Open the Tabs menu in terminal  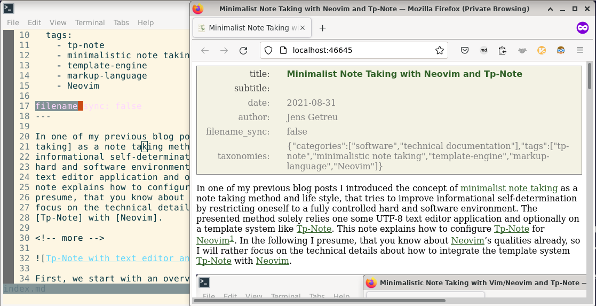tap(121, 22)
